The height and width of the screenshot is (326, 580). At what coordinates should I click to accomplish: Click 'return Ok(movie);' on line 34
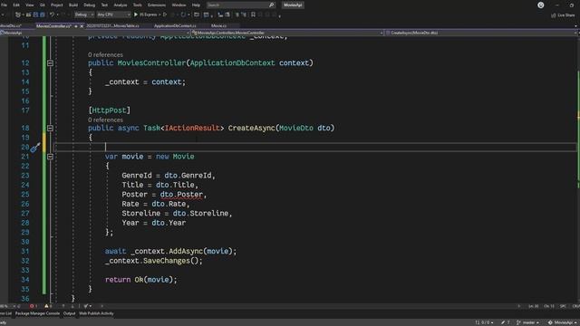coord(141,280)
